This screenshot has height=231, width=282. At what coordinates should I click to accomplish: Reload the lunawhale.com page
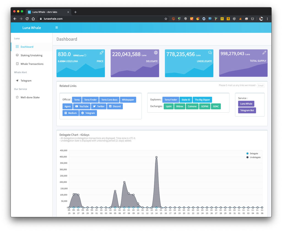(27, 19)
